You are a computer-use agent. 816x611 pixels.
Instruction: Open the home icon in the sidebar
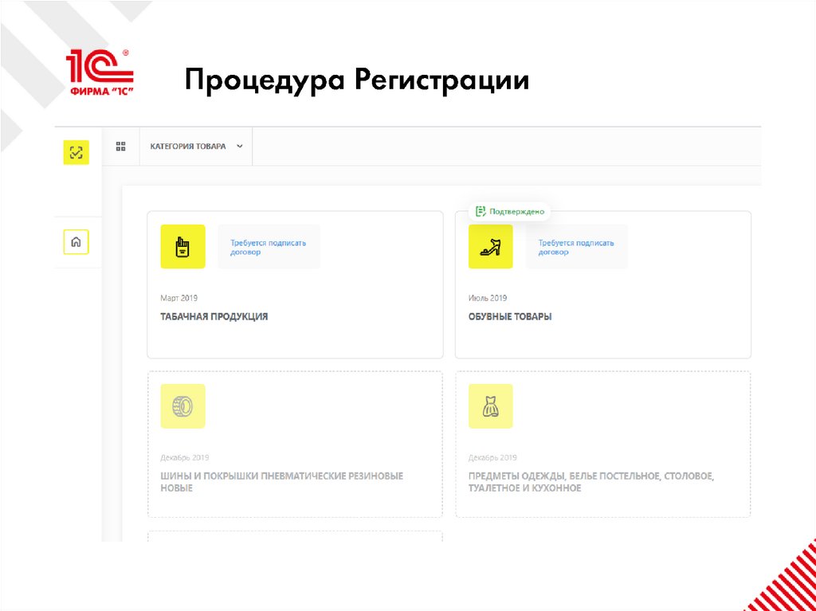coord(76,242)
